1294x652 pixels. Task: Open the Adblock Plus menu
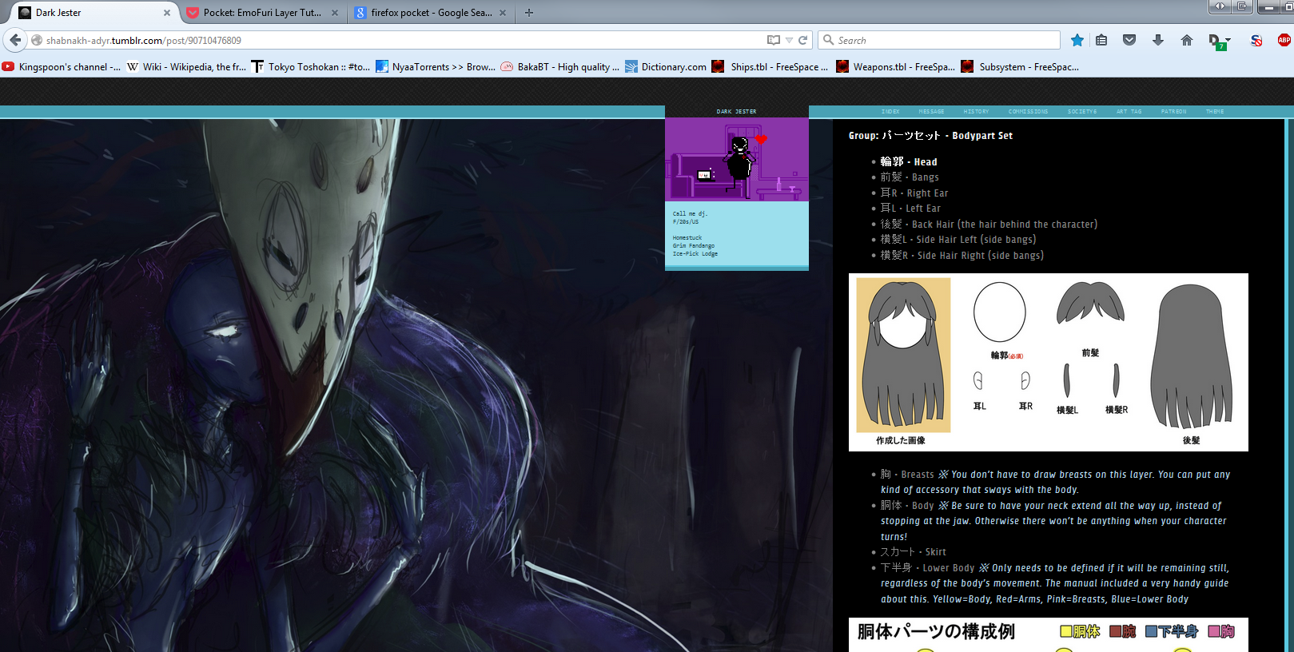pos(1284,40)
